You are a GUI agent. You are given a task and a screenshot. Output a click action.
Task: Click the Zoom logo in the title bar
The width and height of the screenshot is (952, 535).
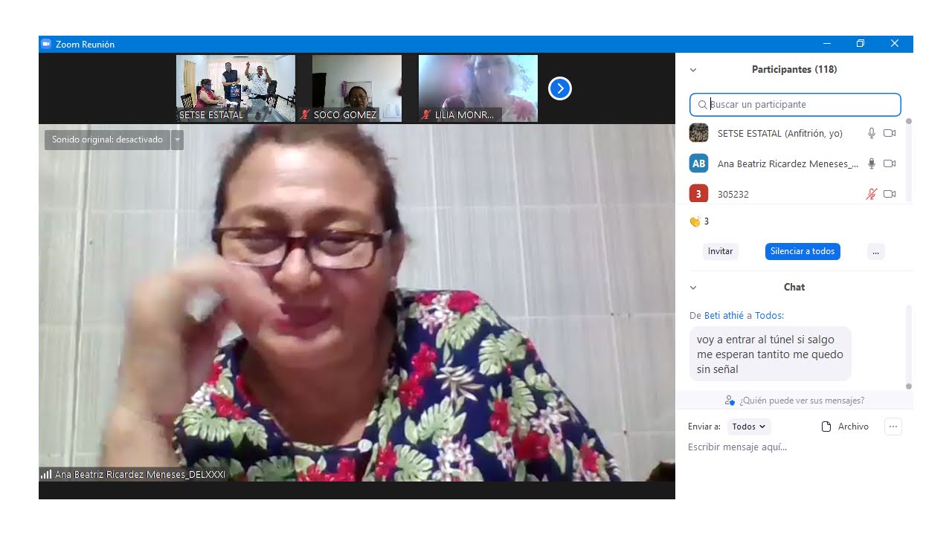coord(46,44)
